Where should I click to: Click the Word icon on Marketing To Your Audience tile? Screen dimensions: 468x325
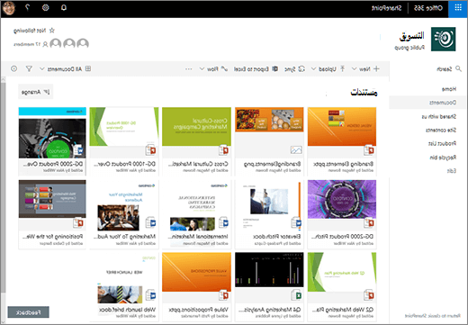150,222
